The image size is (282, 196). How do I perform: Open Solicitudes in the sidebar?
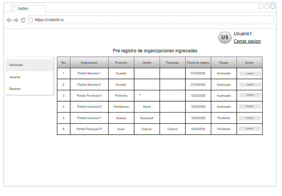30,65
